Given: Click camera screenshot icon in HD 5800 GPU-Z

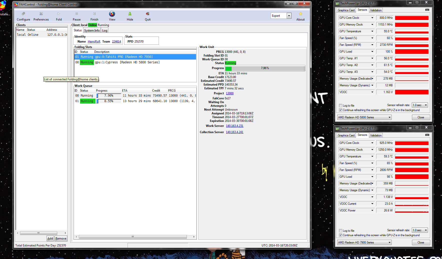Looking at the screenshot, I should click(427, 10).
